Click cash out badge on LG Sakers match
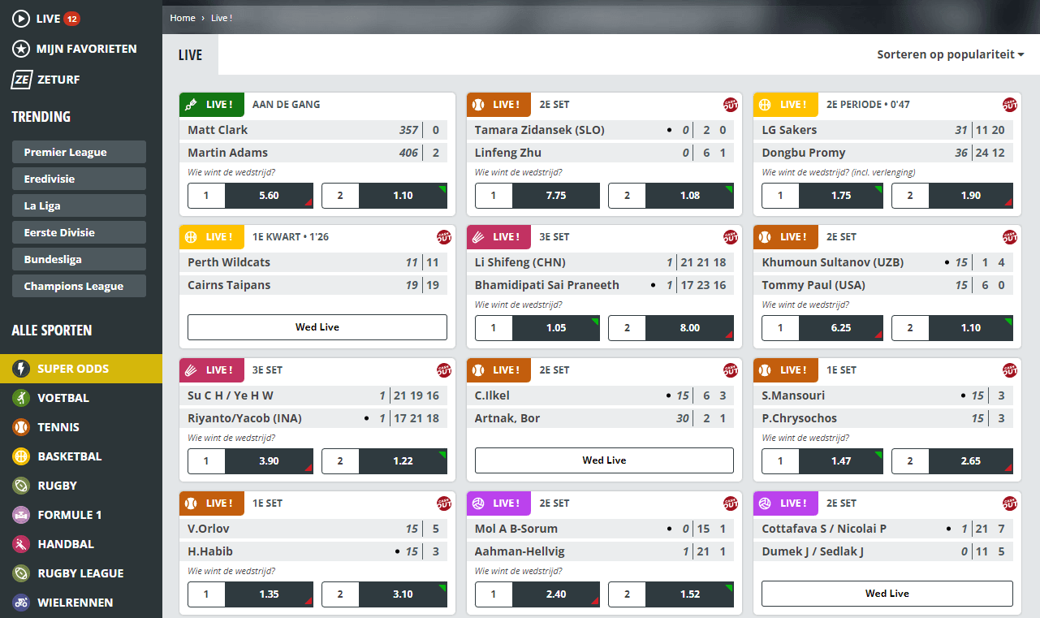 (1010, 105)
